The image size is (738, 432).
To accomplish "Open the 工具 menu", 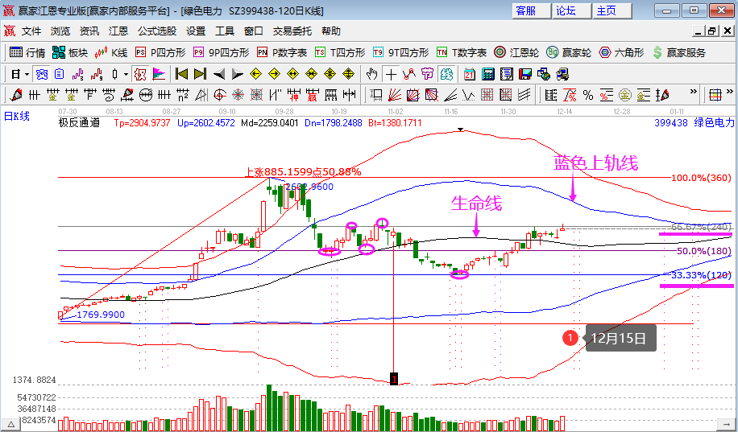I will 225,31.
